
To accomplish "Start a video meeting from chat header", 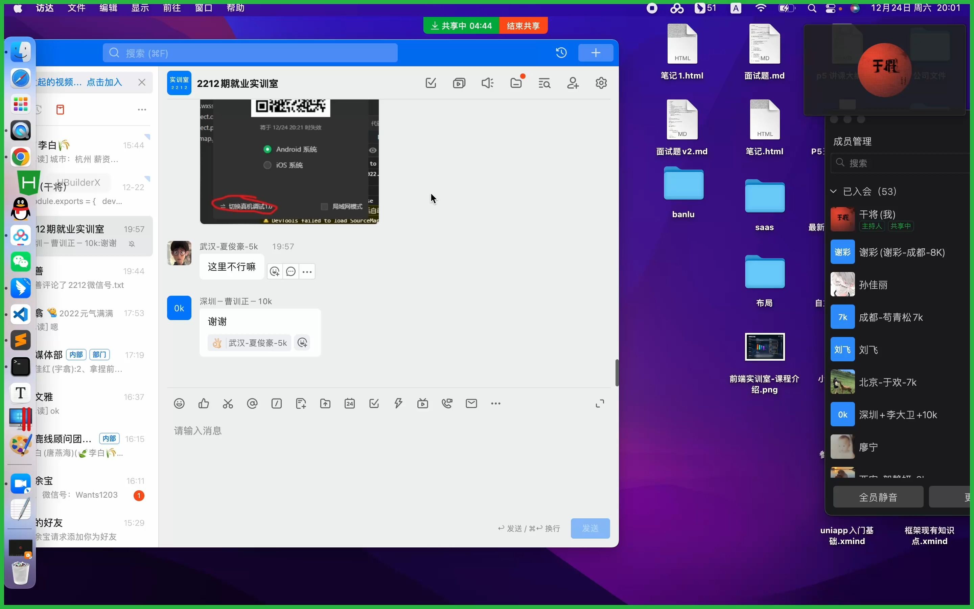I will 459,83.
